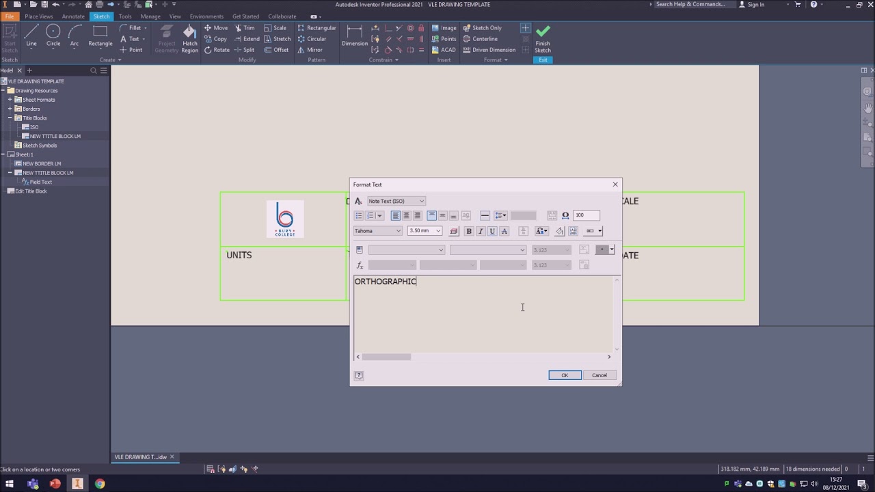Expand the Sheet Formats tree node
Image resolution: width=875 pixels, height=492 pixels.
(10, 100)
